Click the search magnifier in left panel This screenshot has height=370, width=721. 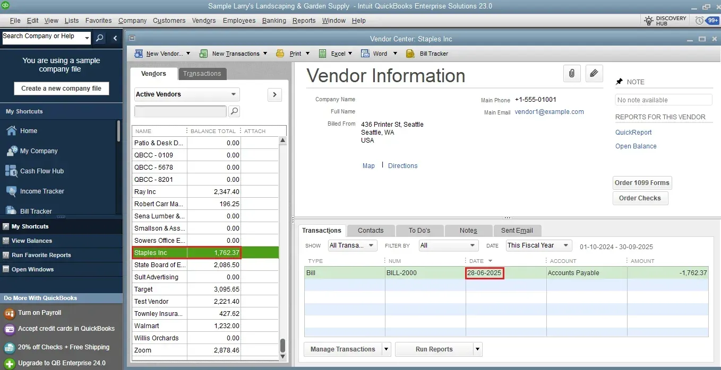[x=99, y=38]
